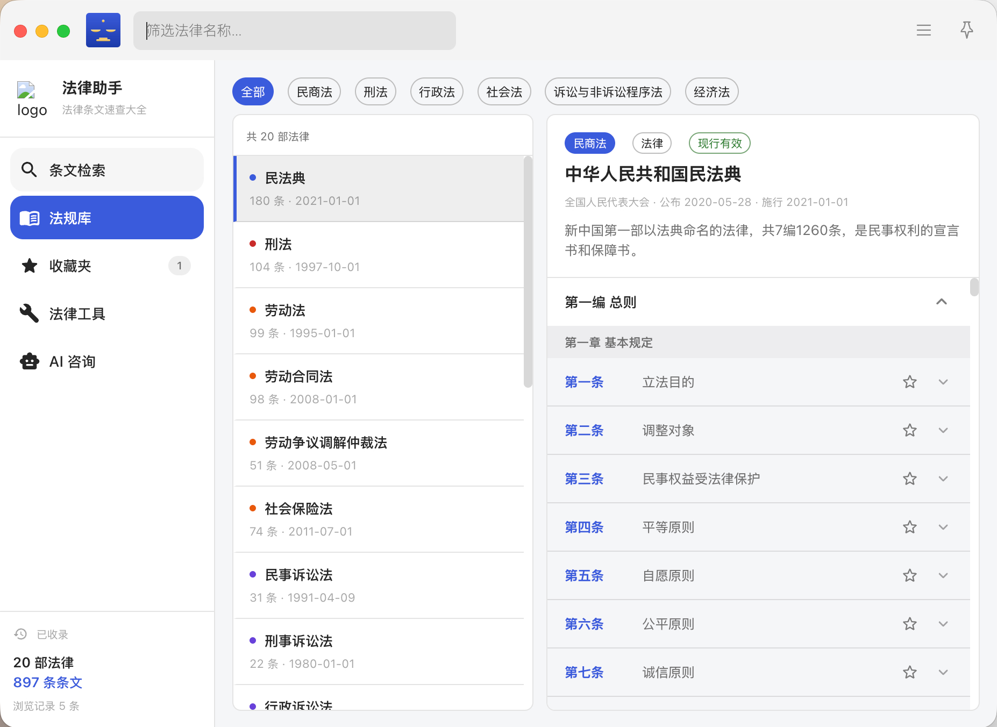The image size is (997, 727).
Task: Pin the window with the pushpin icon
Action: (x=966, y=30)
